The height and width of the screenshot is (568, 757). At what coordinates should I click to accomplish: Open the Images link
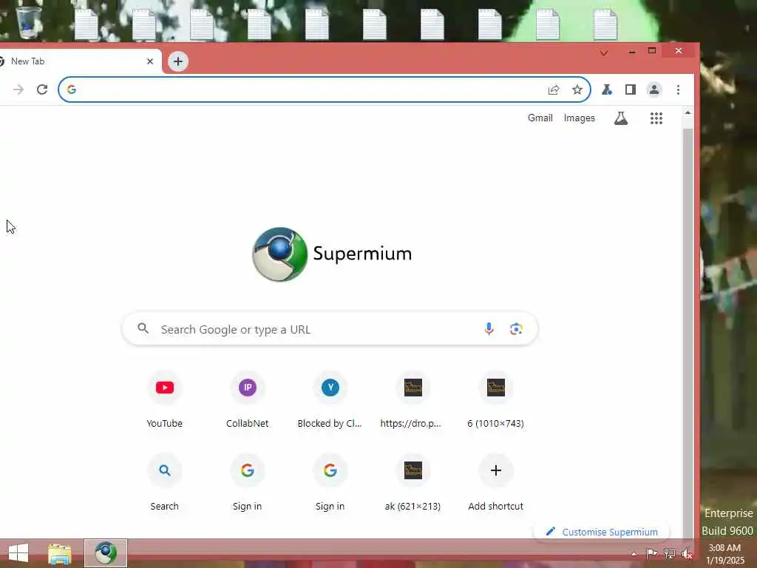tap(580, 118)
